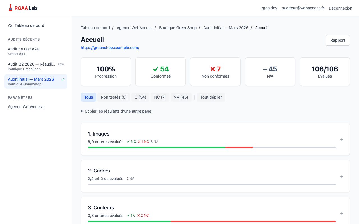Expand the Images section with its plus button
This screenshot has height=224, width=359.
(x=342, y=139)
